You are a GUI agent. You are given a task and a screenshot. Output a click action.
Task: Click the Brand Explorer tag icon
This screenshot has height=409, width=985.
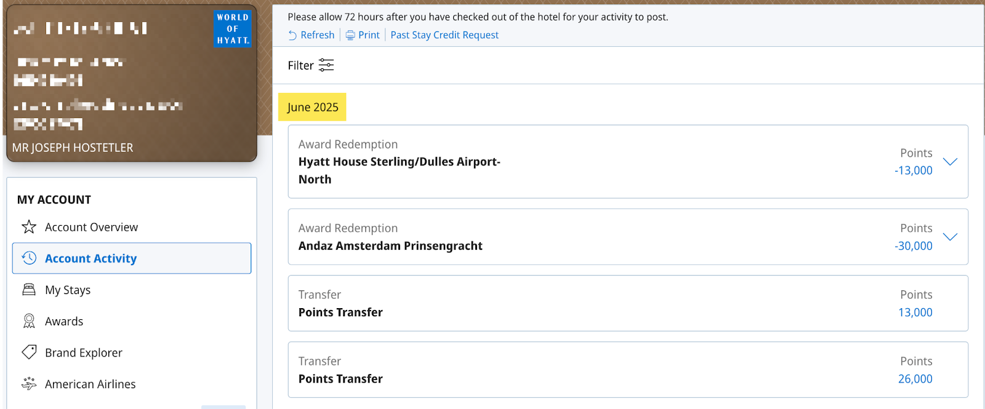pos(29,352)
